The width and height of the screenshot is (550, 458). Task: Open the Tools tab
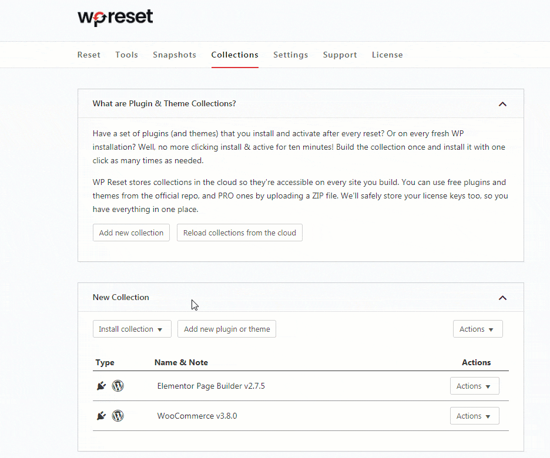(126, 55)
